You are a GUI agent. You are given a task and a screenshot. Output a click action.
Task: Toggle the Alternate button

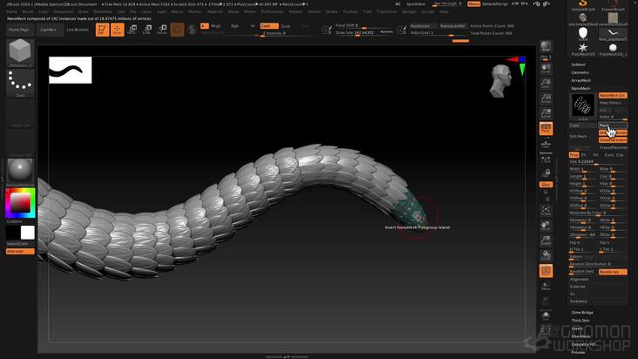pos(20,251)
